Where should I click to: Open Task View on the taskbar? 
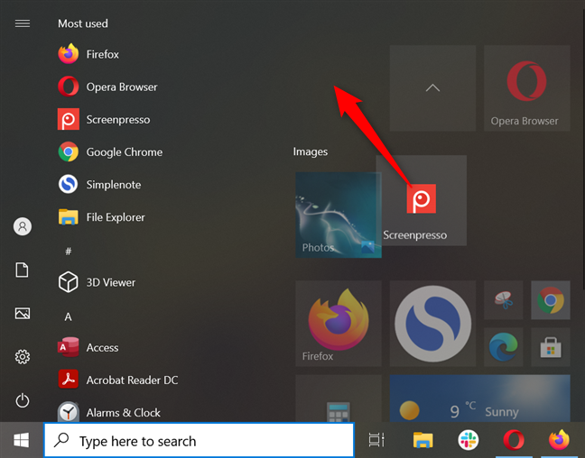[x=376, y=440]
